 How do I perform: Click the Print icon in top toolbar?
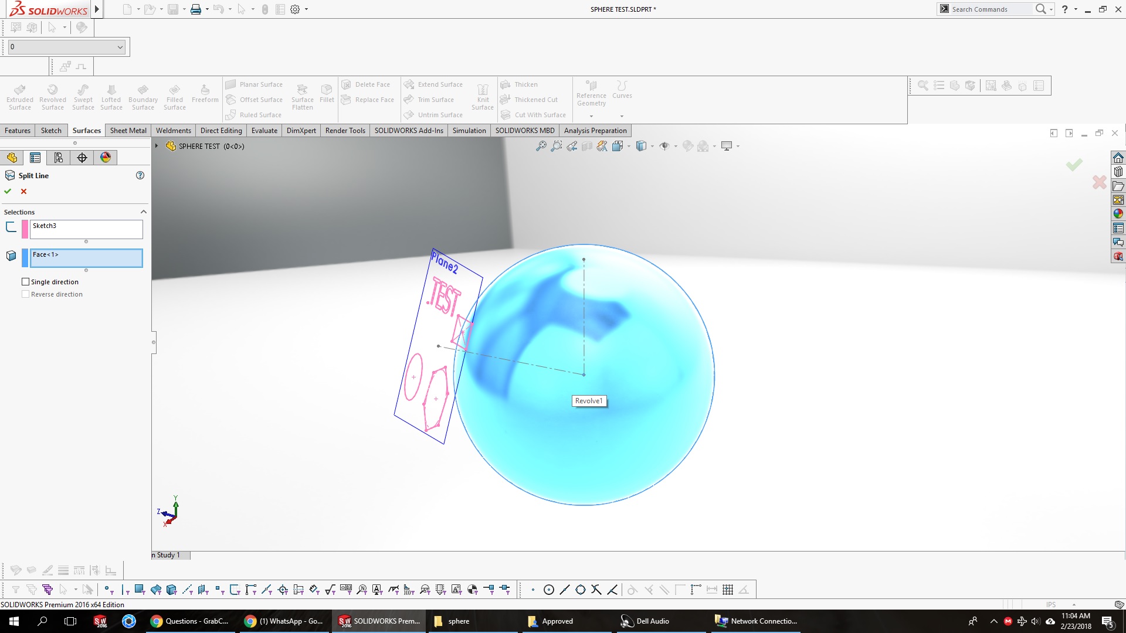[196, 9]
